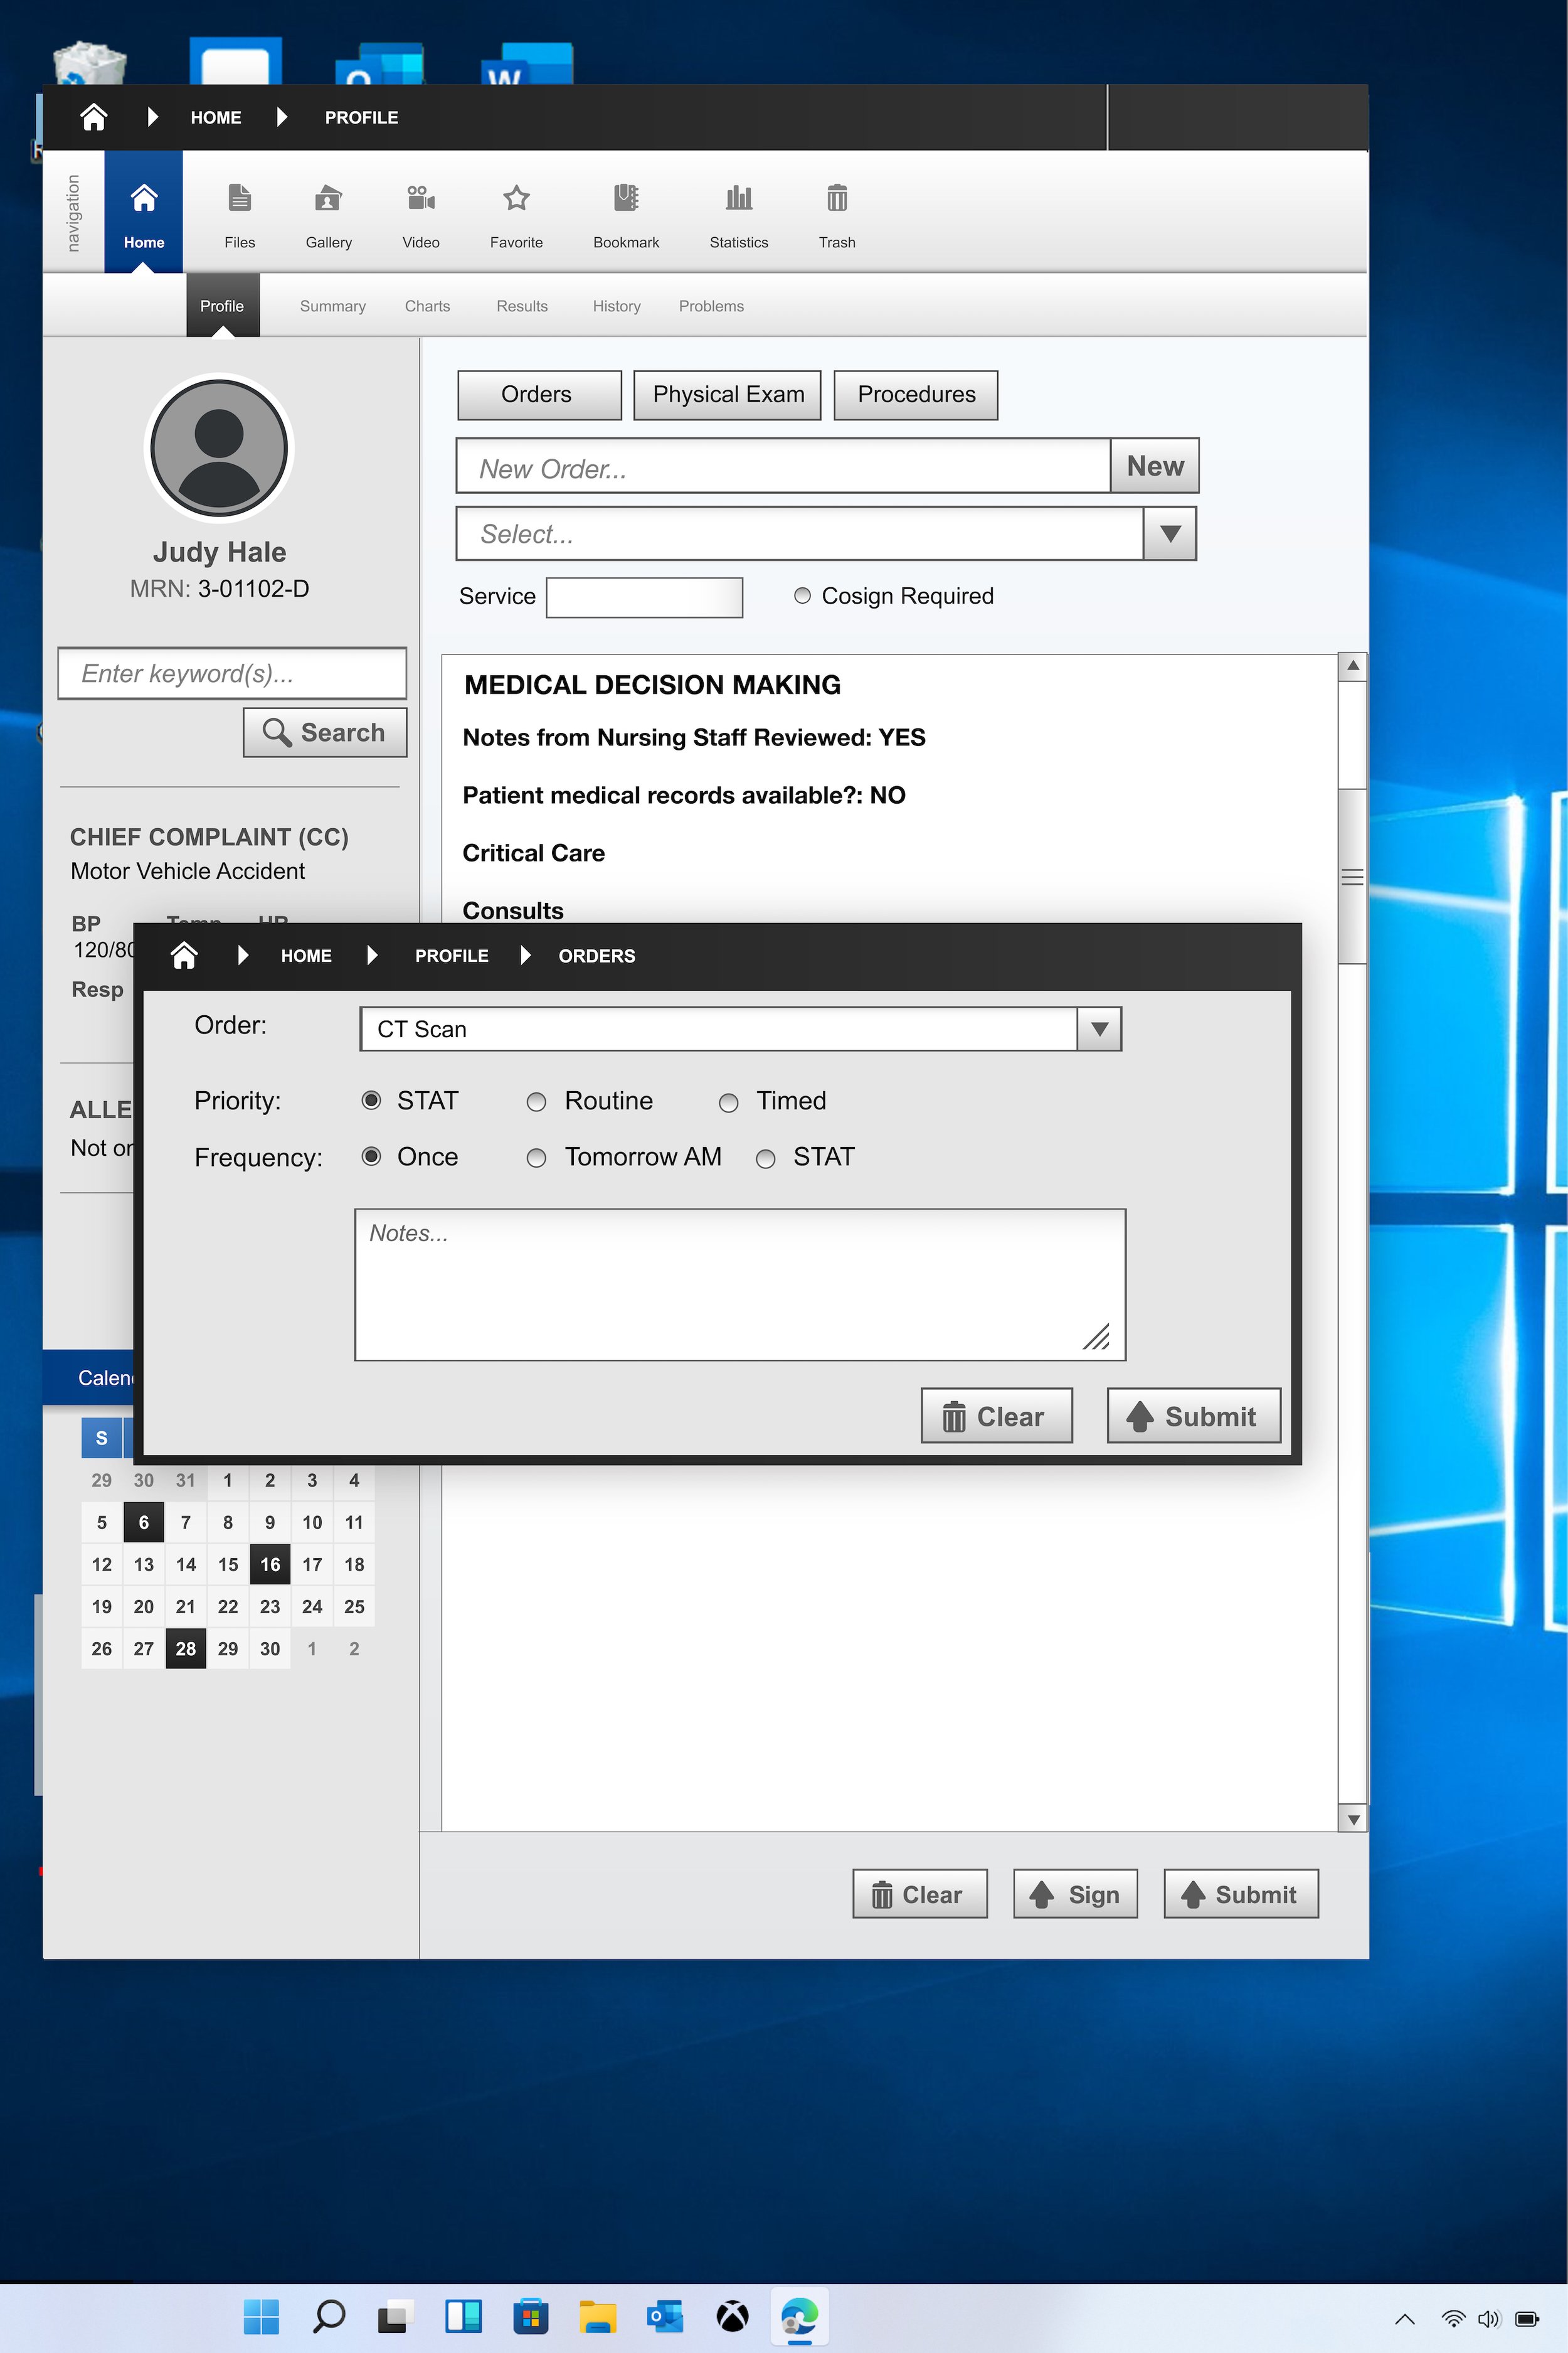1568x2353 pixels.
Task: Click arrow before PROFILE in top breadcrumb
Action: point(282,117)
